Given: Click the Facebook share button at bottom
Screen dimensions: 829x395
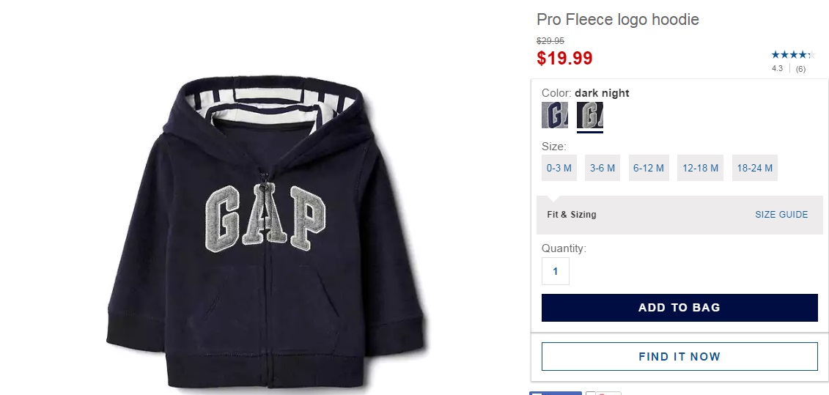Looking at the screenshot, I should click(x=555, y=393).
